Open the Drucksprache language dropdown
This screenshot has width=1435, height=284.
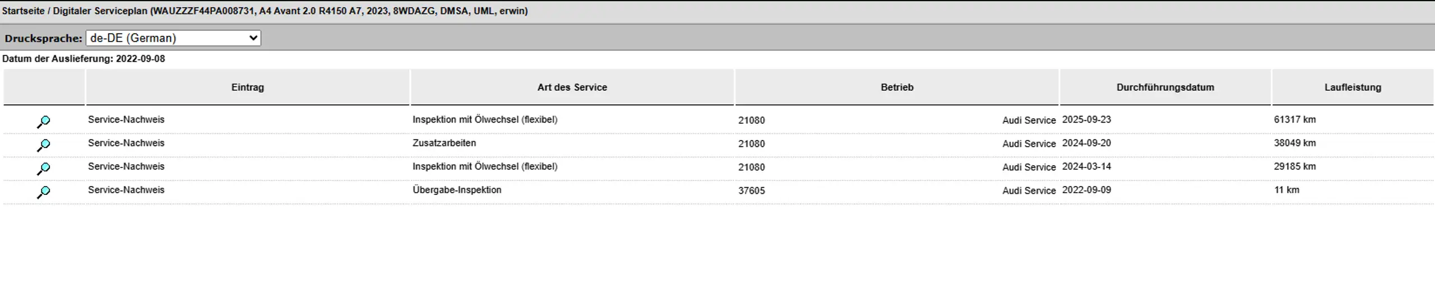[173, 38]
